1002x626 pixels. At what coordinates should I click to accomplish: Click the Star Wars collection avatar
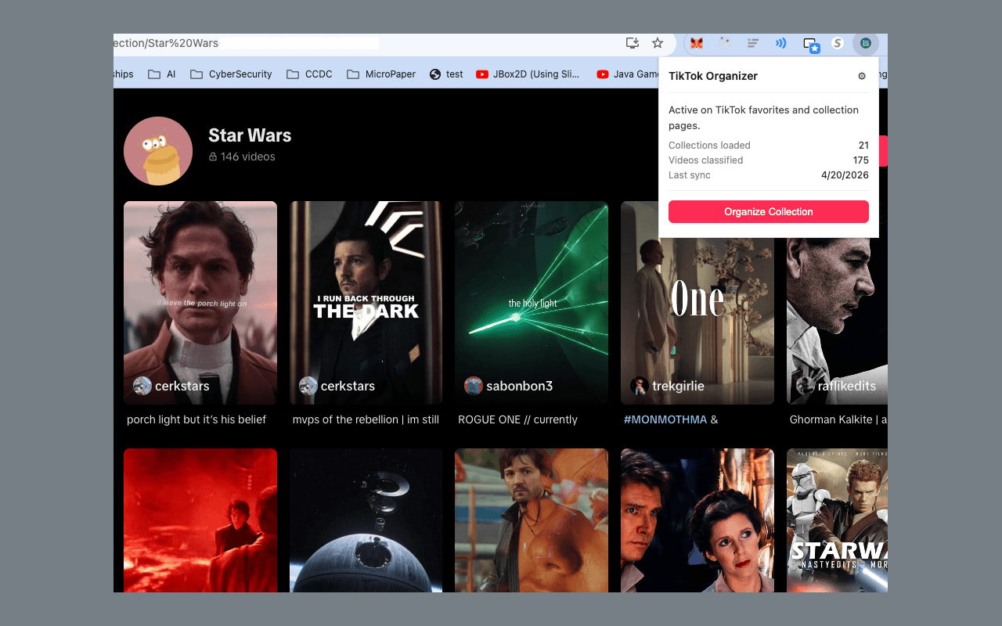pos(158,151)
